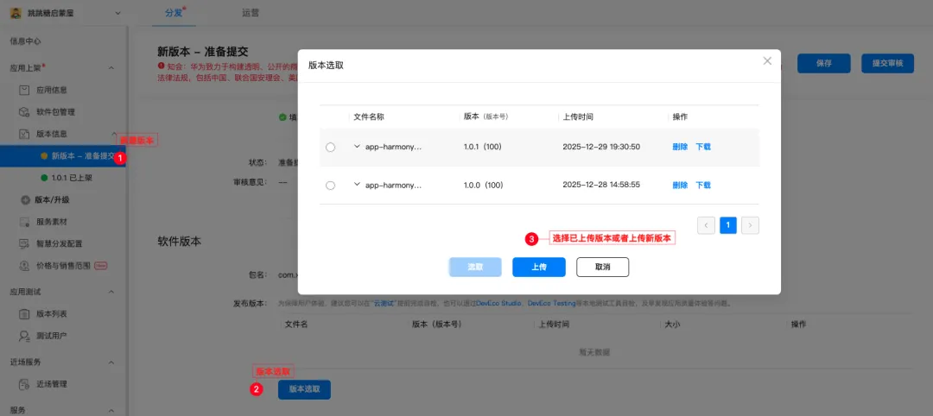This screenshot has height=416, width=933.
Task: Delete the 1.0.0 package via 删除
Action: pos(680,185)
